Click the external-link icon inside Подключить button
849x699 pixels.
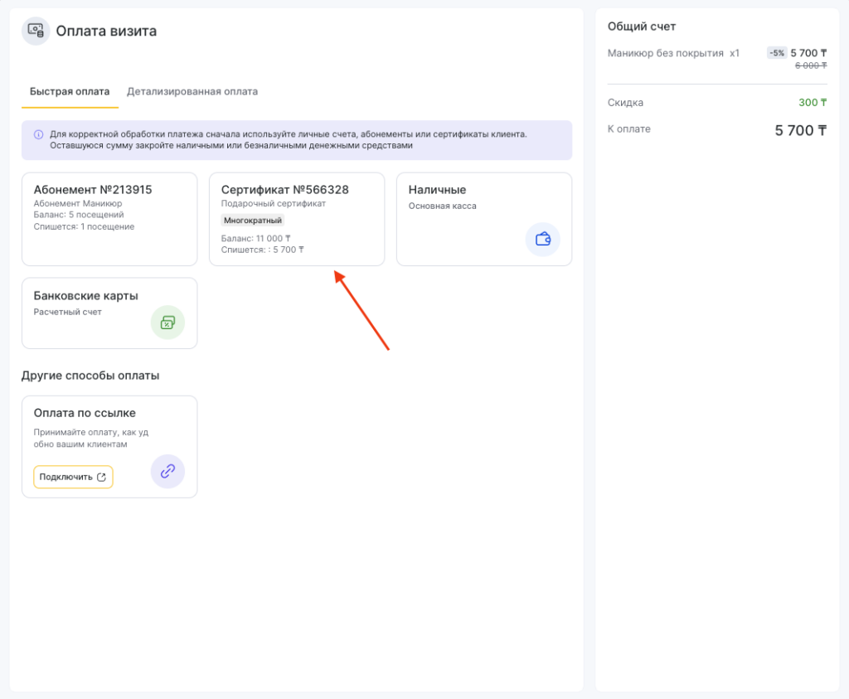[102, 477]
